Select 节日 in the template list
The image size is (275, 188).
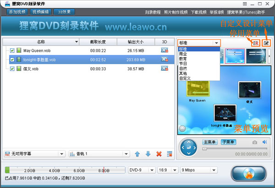pos(199,64)
